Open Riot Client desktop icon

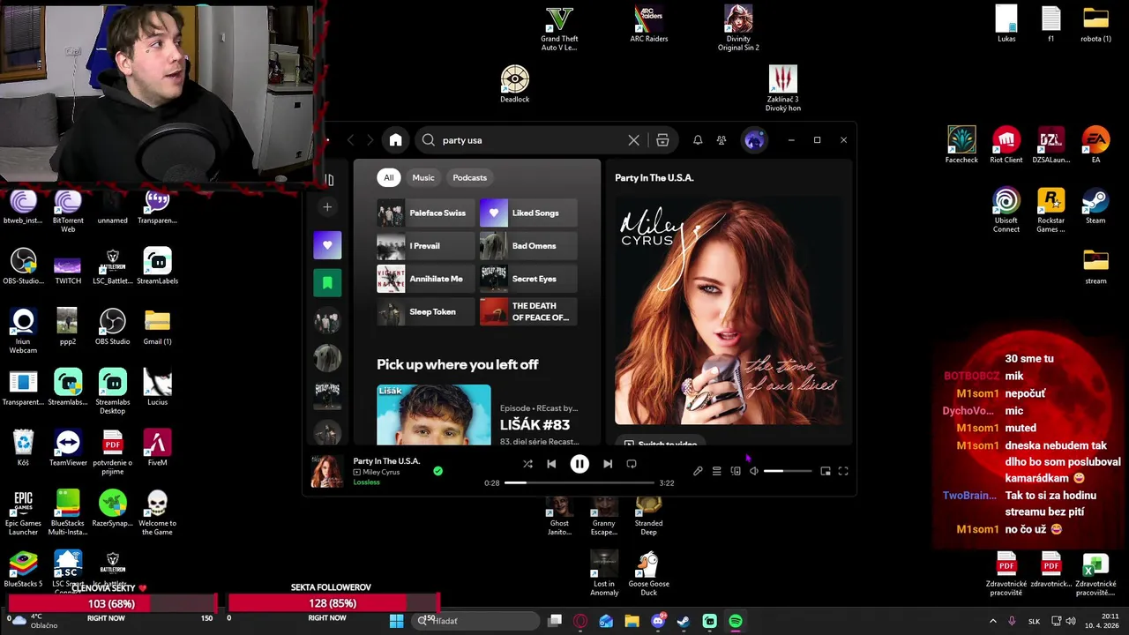[1006, 146]
